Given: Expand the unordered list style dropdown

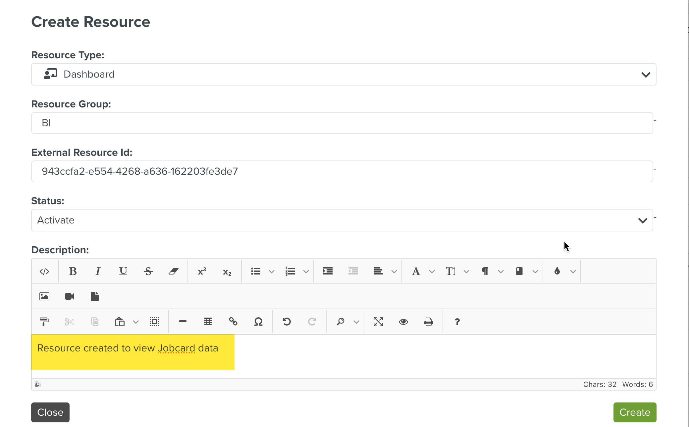Looking at the screenshot, I should [272, 272].
